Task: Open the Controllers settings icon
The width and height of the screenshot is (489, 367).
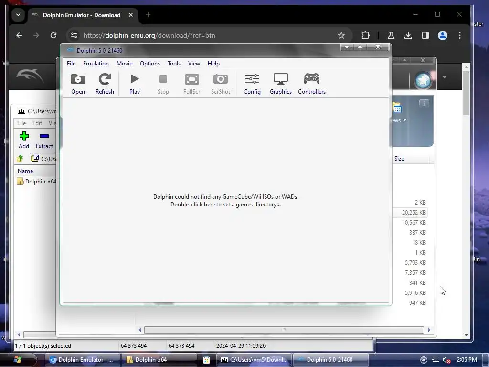Action: pos(311,84)
